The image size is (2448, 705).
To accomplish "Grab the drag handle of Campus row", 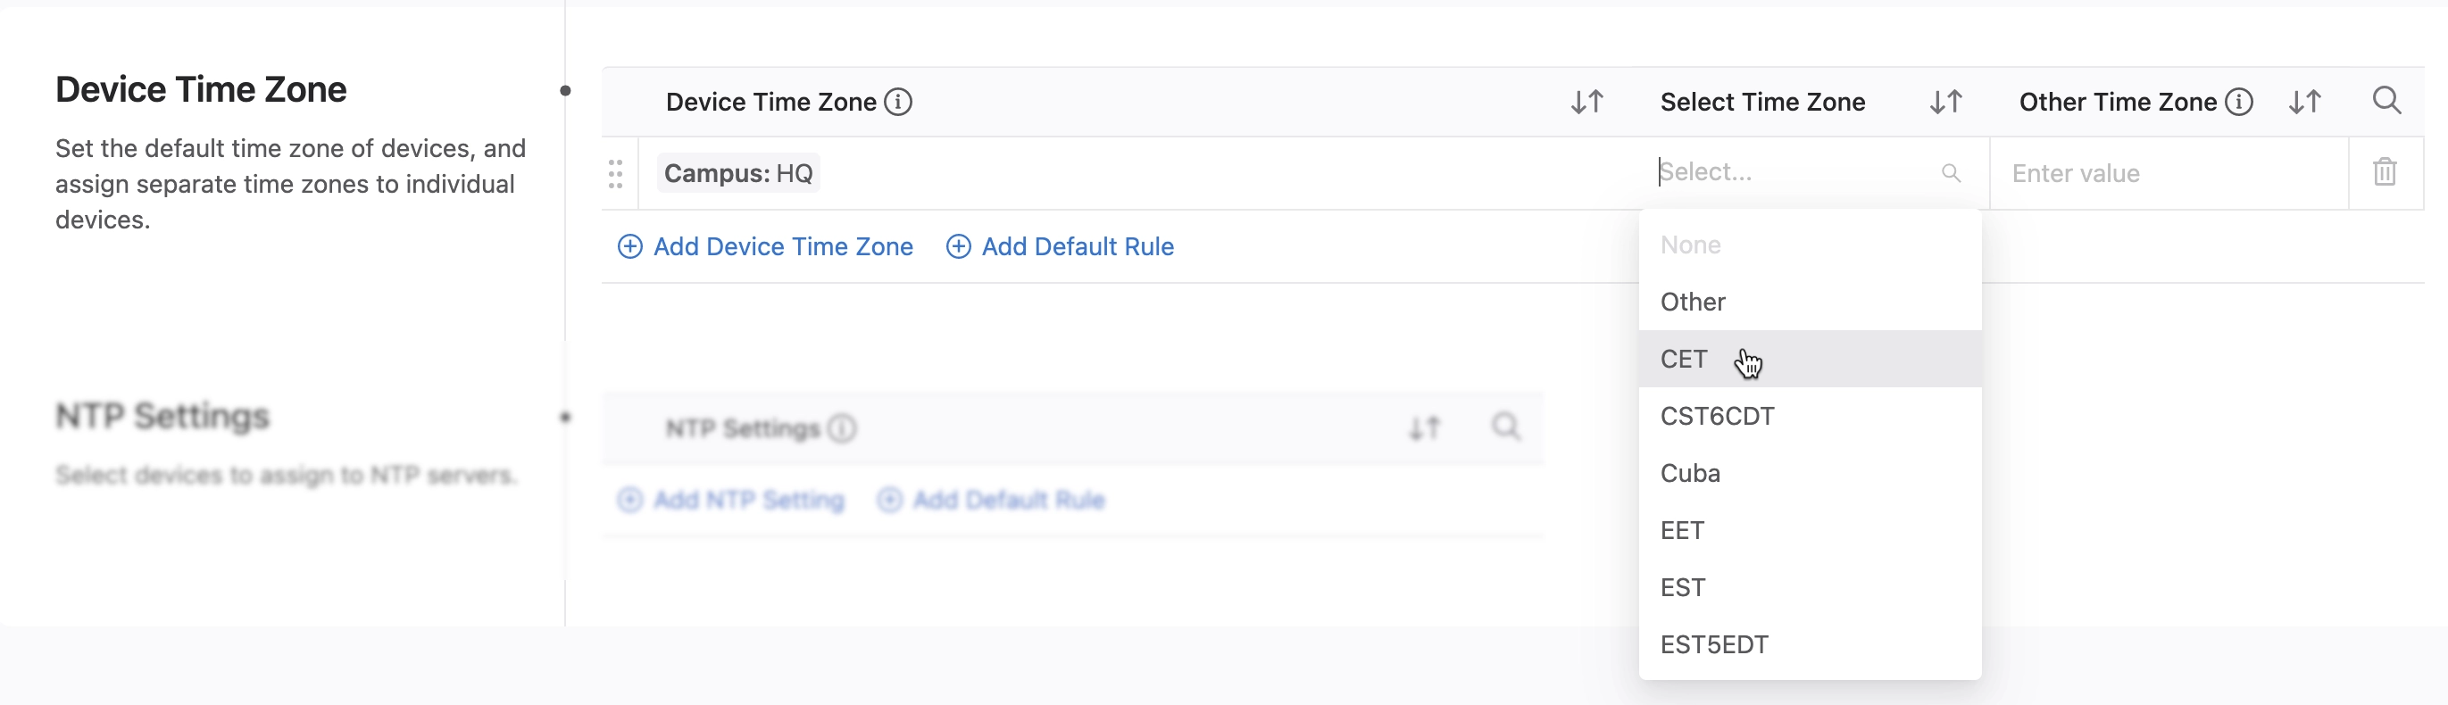I will [615, 173].
